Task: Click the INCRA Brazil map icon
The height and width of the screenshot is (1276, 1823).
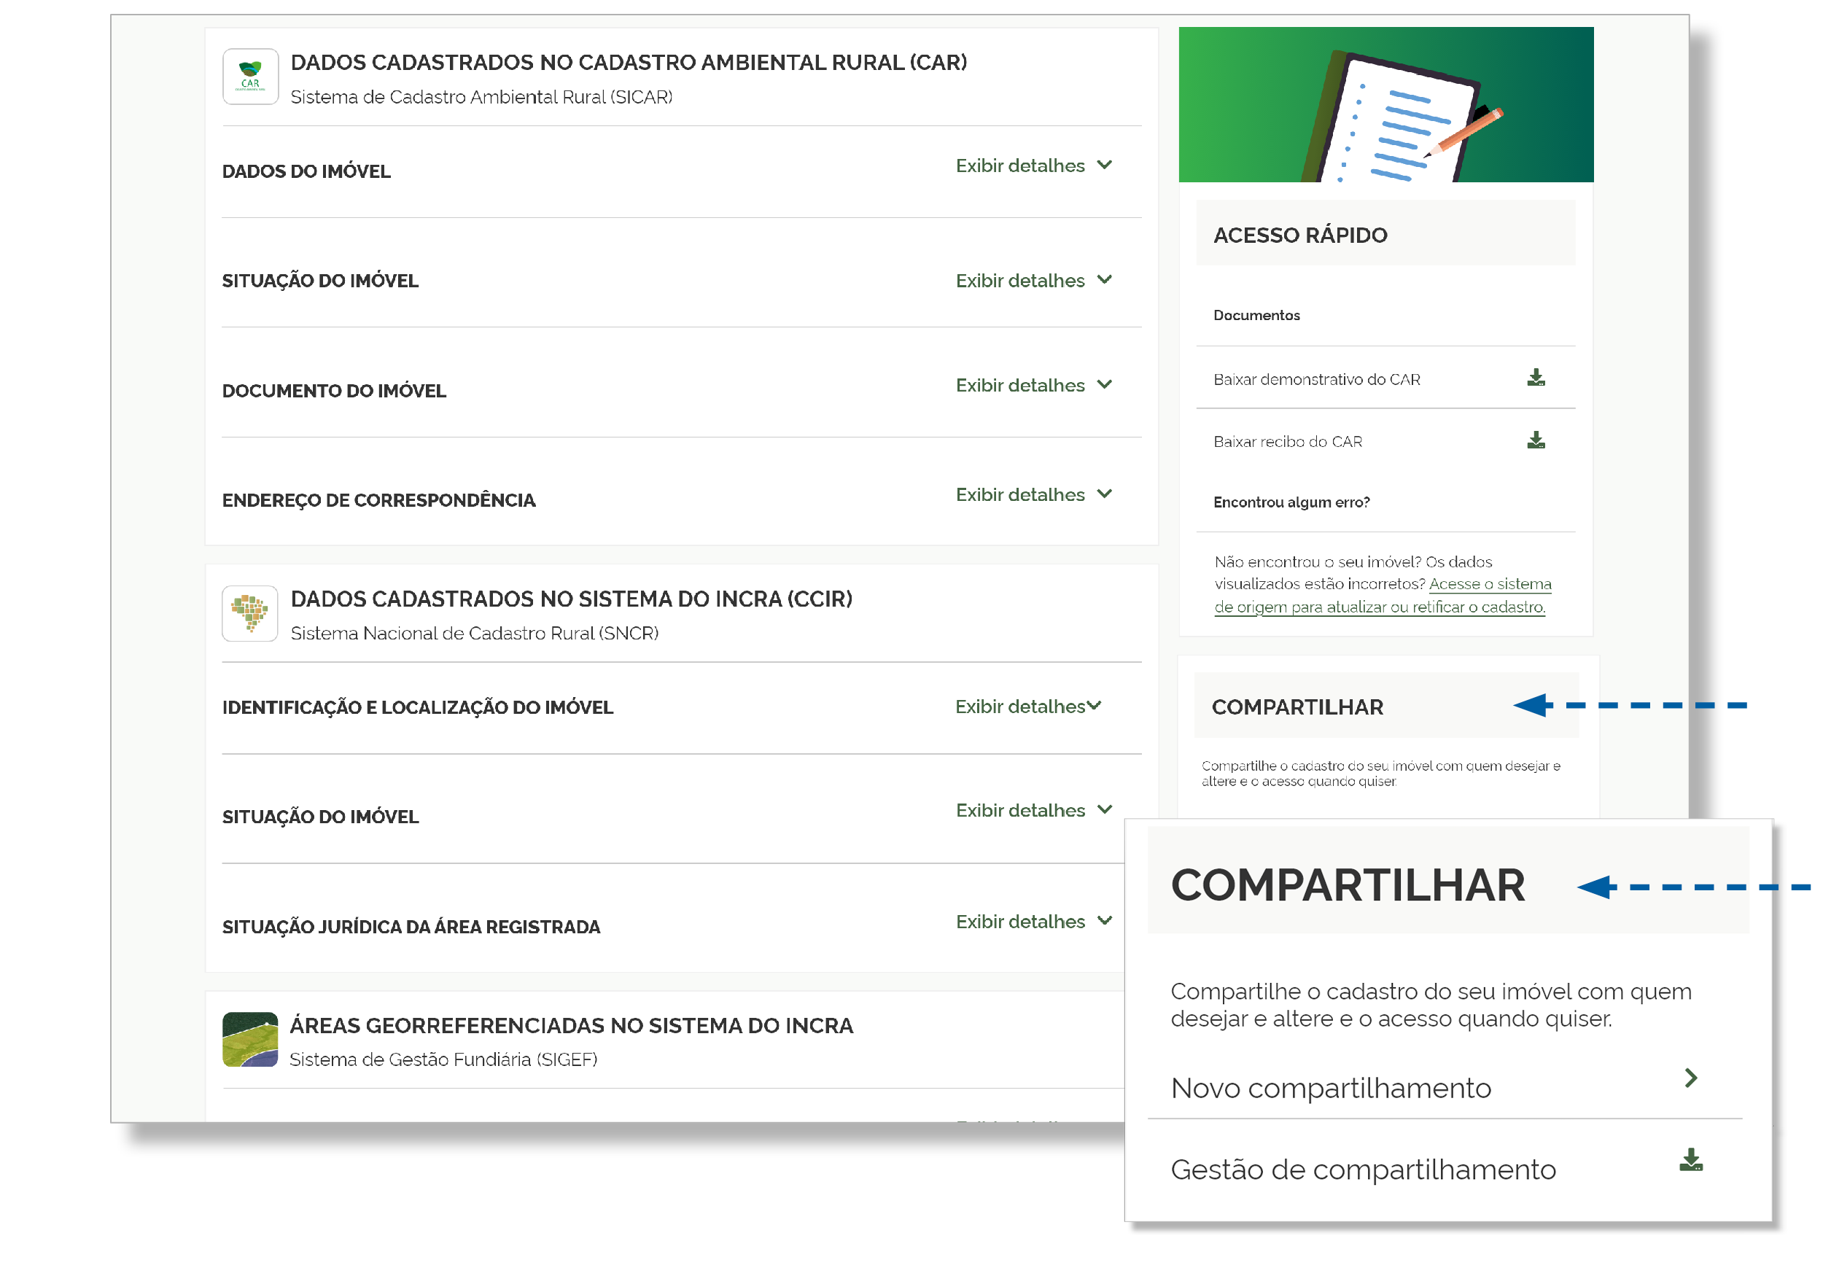Action: pos(250,614)
